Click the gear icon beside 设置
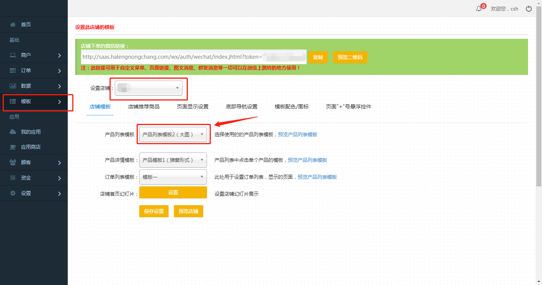Viewport: 542px width, 285px height. pyautogui.click(x=13, y=193)
